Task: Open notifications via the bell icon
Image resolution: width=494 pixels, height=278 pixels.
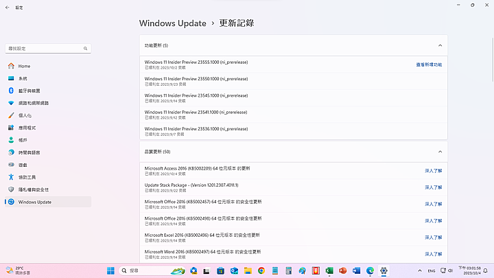Action: (x=486, y=270)
